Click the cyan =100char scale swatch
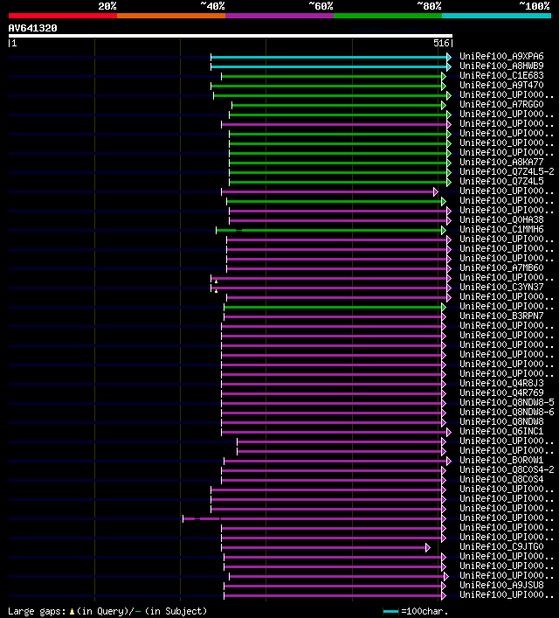The height and width of the screenshot is (618, 559). coord(390,612)
